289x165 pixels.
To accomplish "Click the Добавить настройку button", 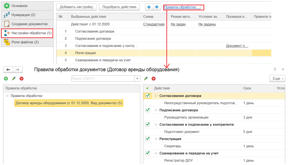I will (x=76, y=7).
